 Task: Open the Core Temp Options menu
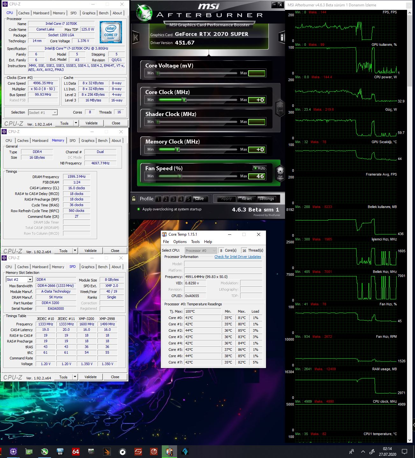click(180, 242)
